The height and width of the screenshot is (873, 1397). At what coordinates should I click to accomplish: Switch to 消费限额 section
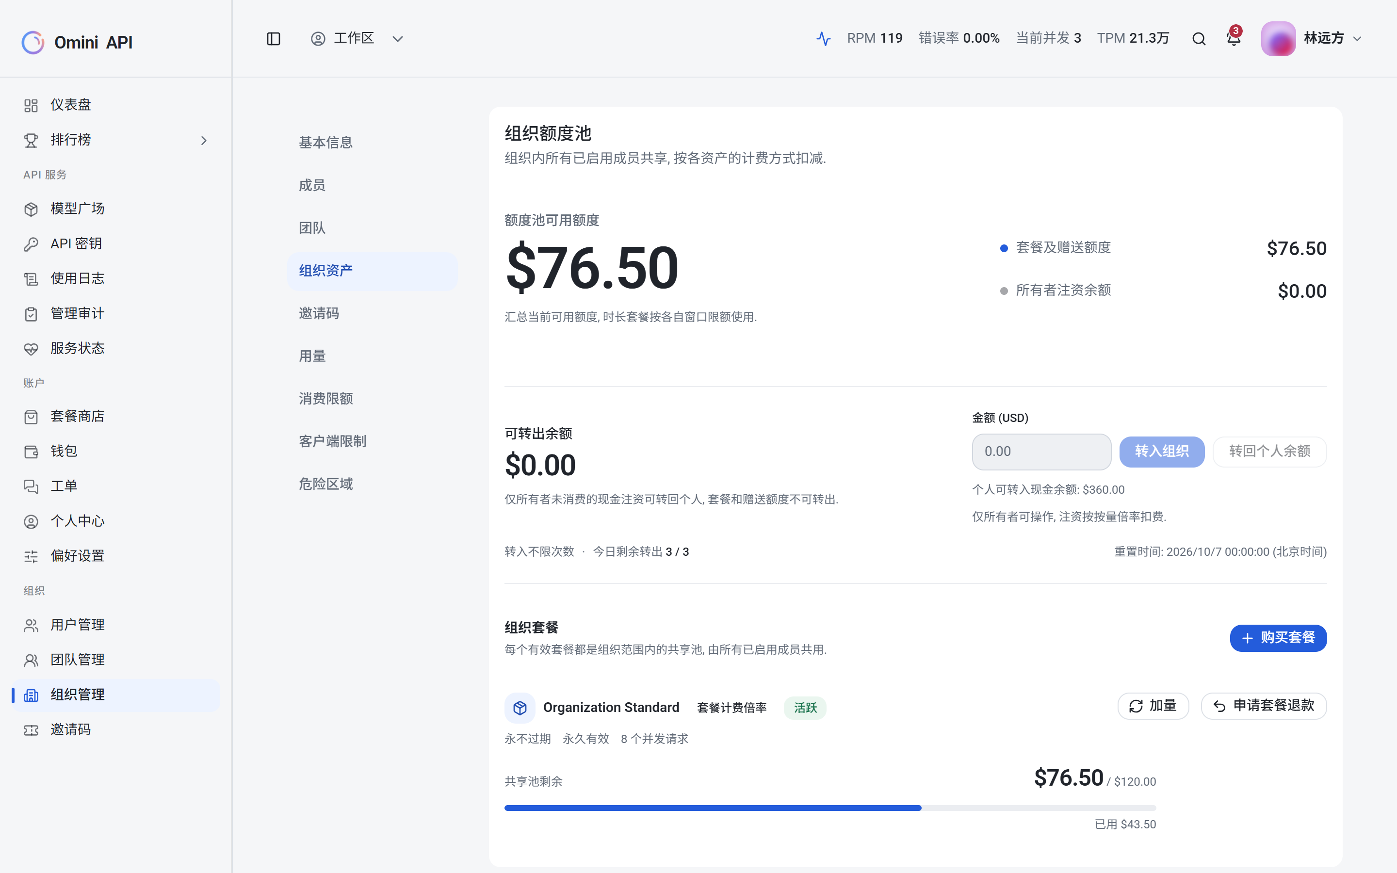click(373, 398)
